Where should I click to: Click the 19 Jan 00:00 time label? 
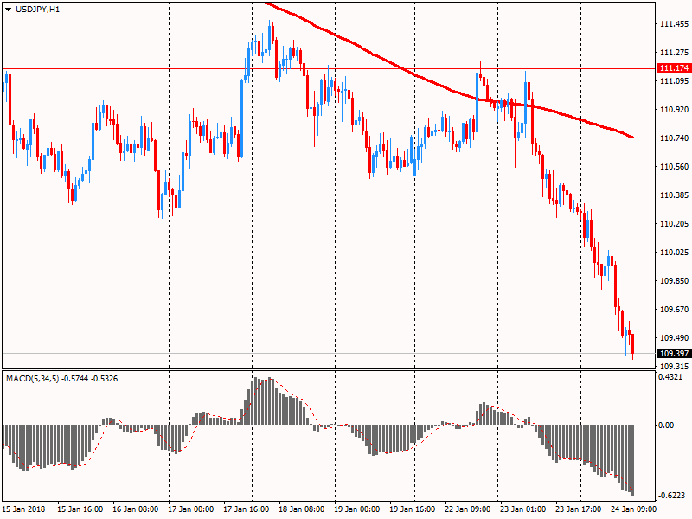[356, 509]
